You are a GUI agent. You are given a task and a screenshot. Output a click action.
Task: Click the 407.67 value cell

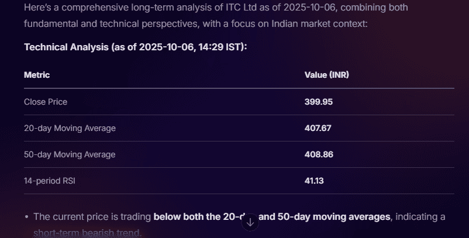tap(318, 128)
